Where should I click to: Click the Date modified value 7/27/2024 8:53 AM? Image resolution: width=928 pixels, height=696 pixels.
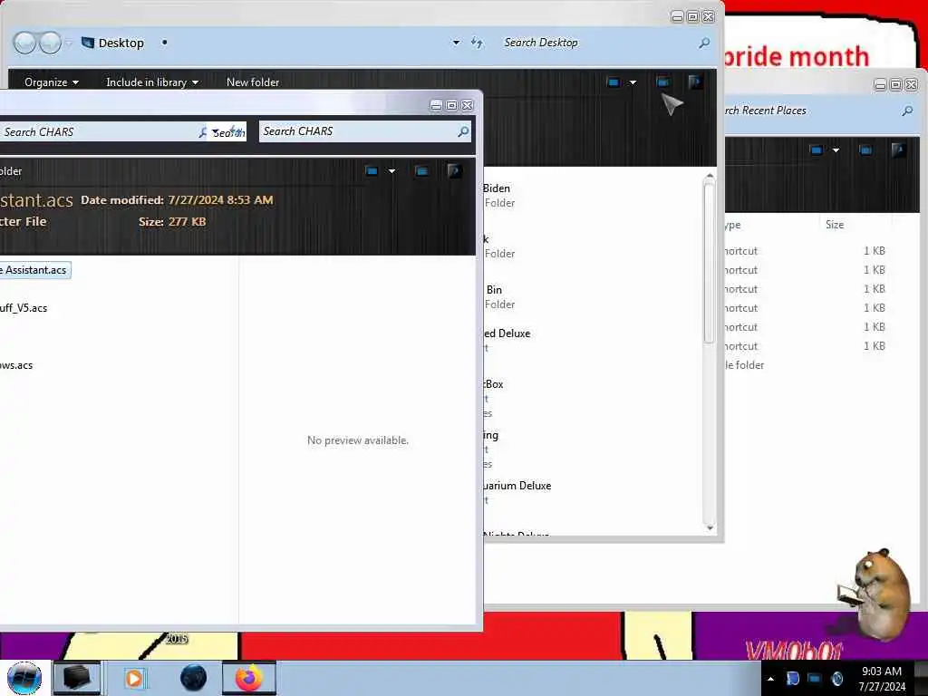(220, 200)
